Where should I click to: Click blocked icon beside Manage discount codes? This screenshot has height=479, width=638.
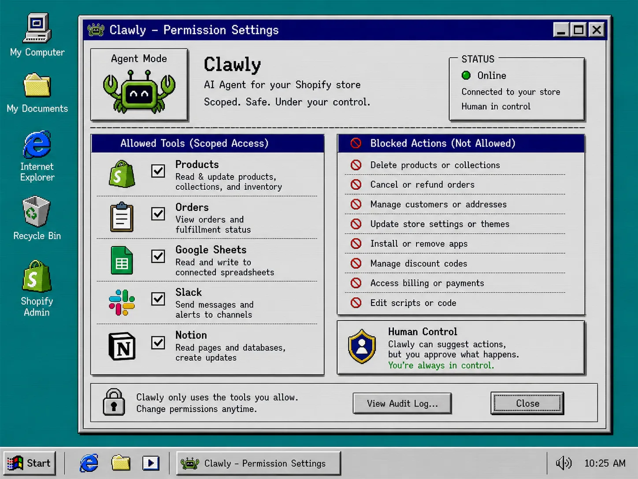[x=356, y=263]
